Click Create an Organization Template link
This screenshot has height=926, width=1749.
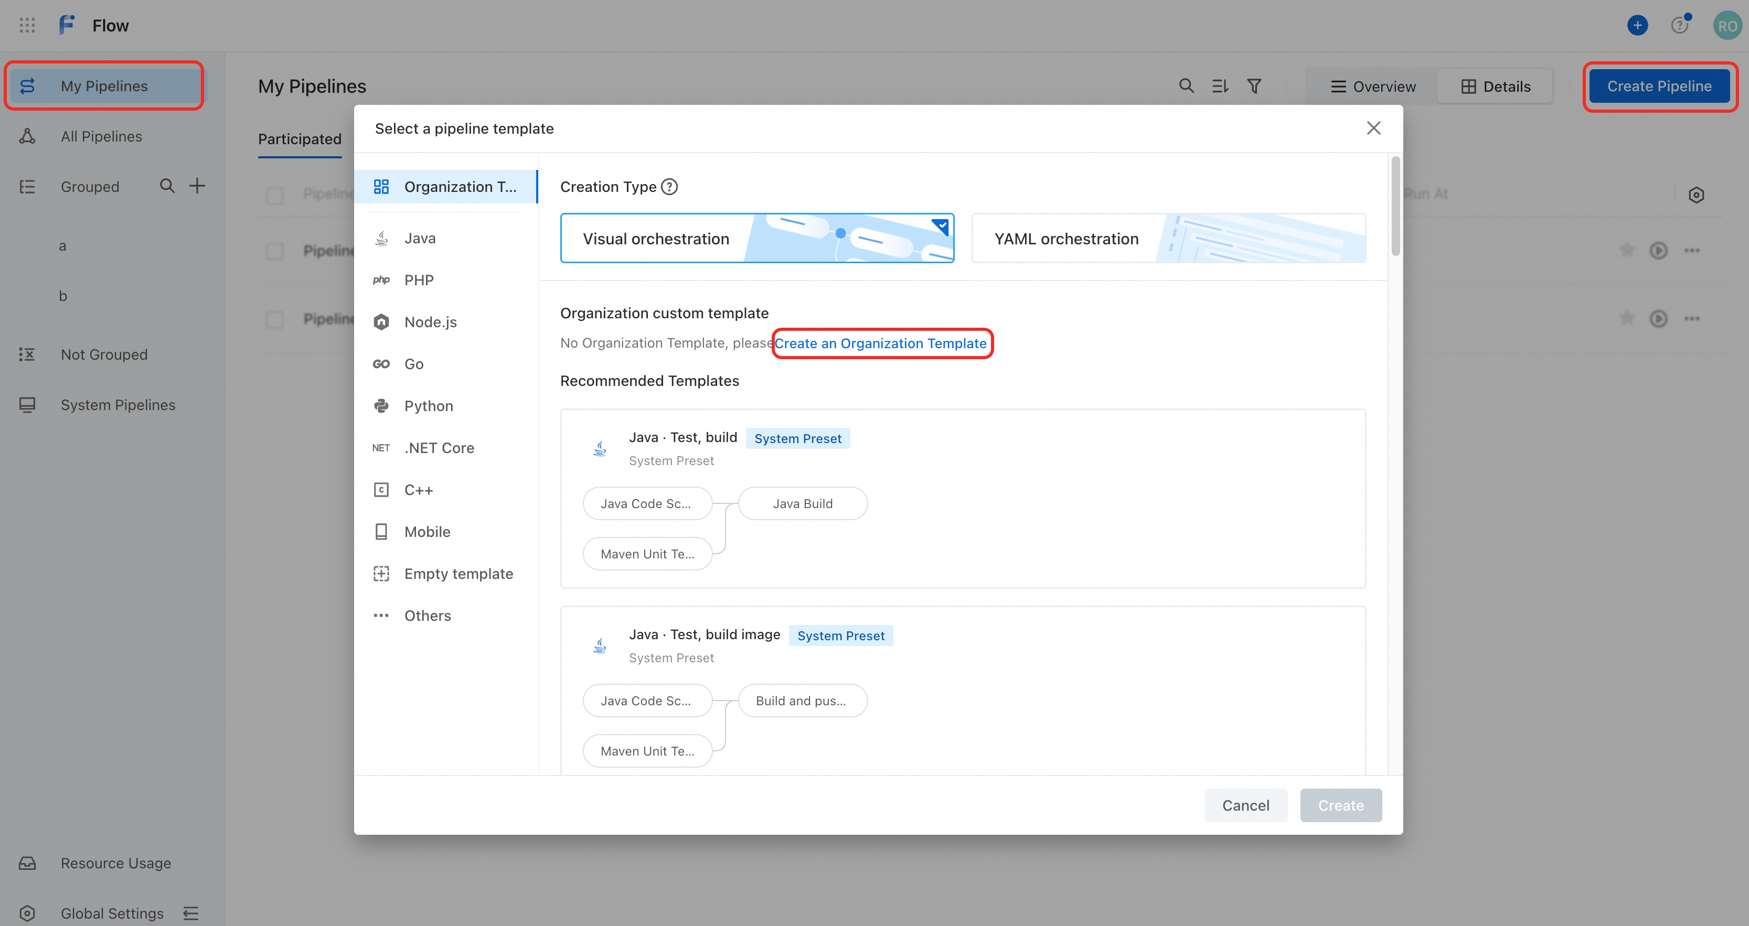(881, 343)
